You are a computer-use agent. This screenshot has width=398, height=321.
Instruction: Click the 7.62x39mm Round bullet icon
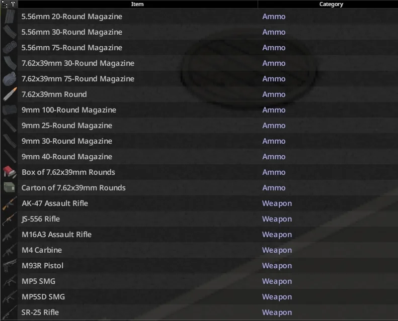tap(10, 94)
